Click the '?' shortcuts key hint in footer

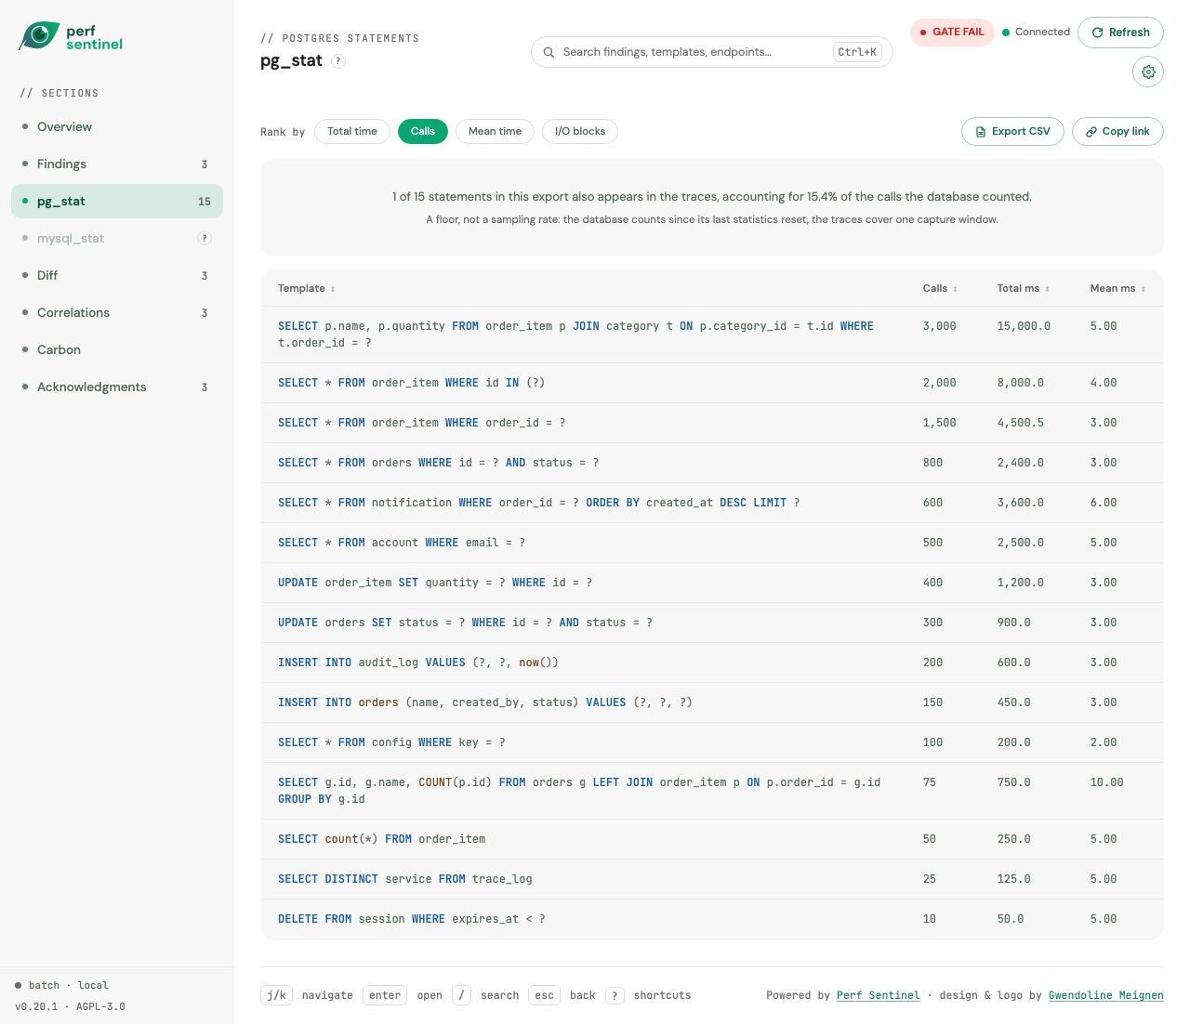coord(615,995)
